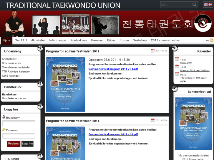
Task: Open the Pensum menu item
Action: click(97, 41)
